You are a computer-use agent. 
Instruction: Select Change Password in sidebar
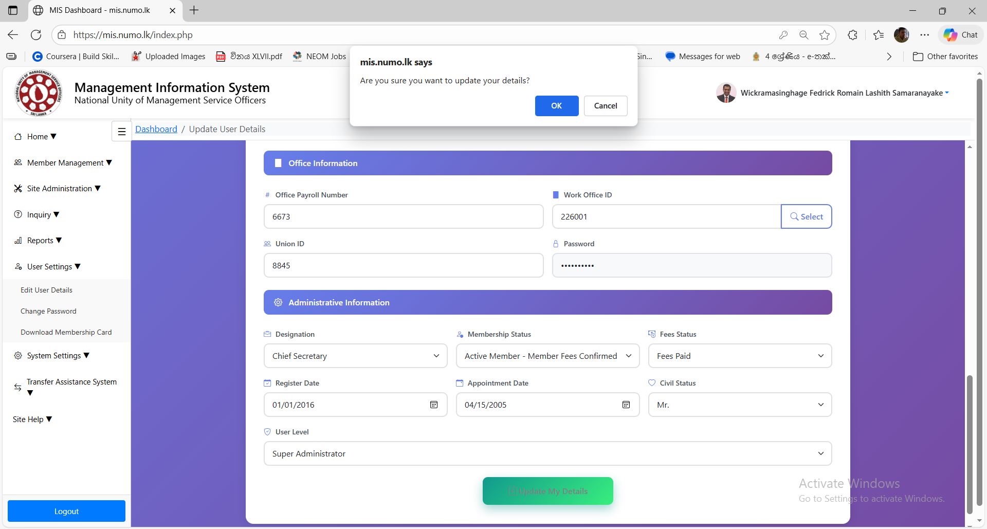pos(48,312)
